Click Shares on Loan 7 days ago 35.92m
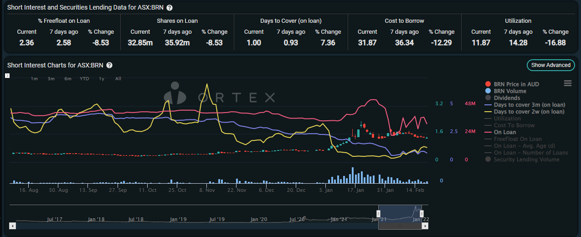The height and width of the screenshot is (237, 581). pyautogui.click(x=177, y=43)
